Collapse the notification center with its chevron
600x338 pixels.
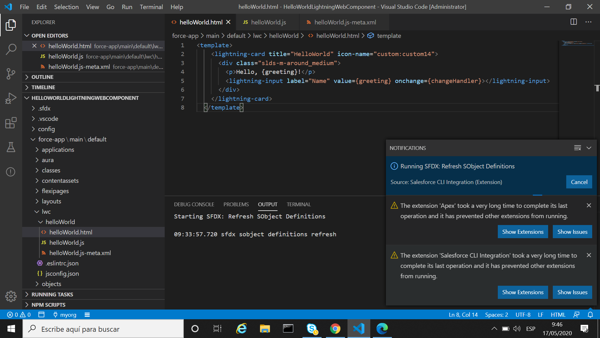(589, 148)
